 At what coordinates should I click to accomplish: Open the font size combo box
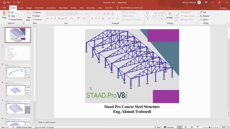73,14
